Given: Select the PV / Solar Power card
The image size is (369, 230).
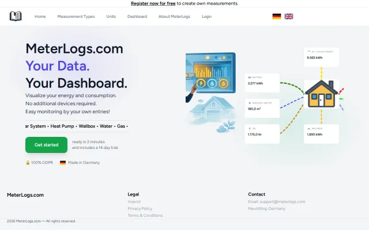Looking at the screenshot, I should click(321, 57).
